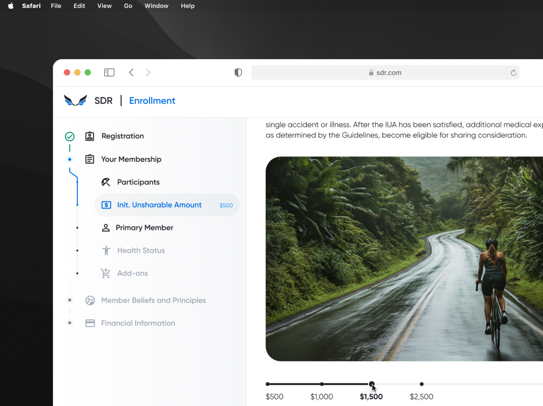This screenshot has width=543, height=406.
Task: Open the Primary Member sub-step
Action: [144, 228]
